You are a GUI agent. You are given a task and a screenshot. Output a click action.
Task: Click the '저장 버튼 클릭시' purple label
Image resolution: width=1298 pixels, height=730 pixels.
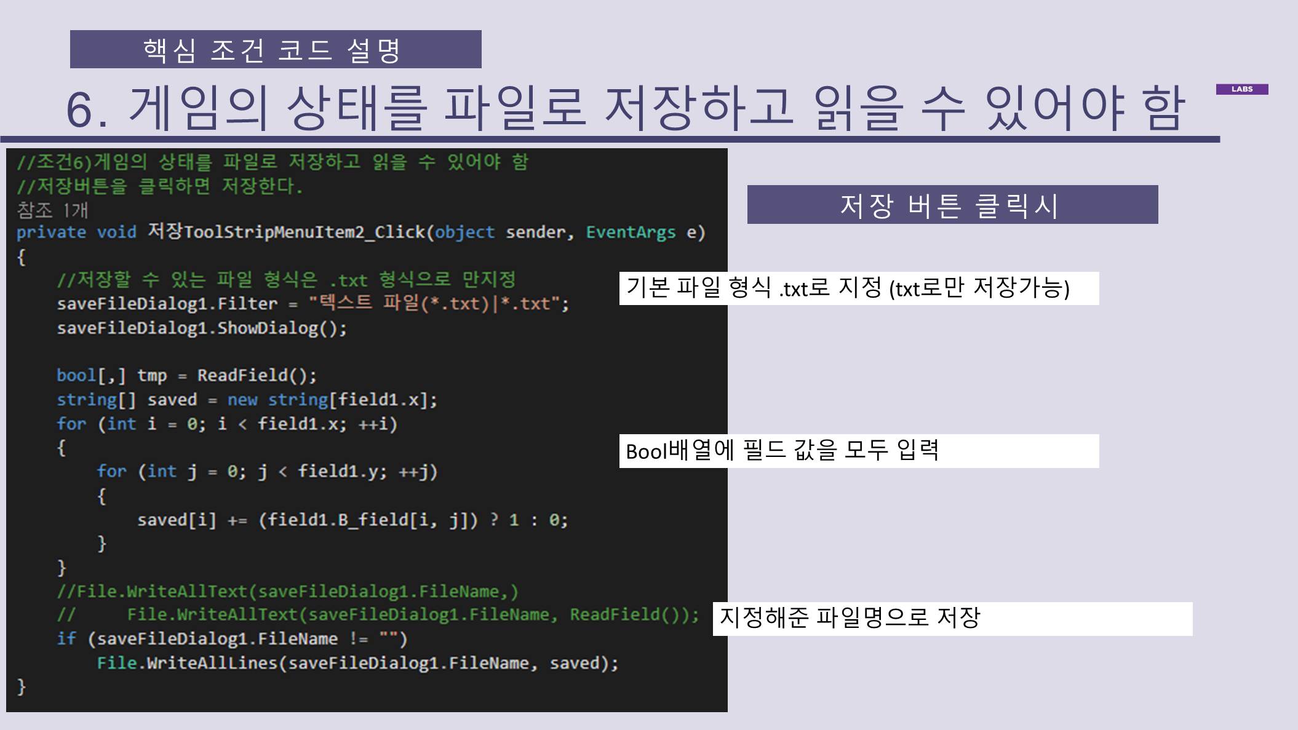point(952,205)
